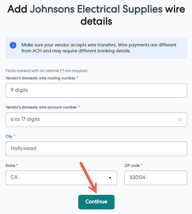Click the domestic wire account number label
The image size is (192, 214).
point(42,107)
